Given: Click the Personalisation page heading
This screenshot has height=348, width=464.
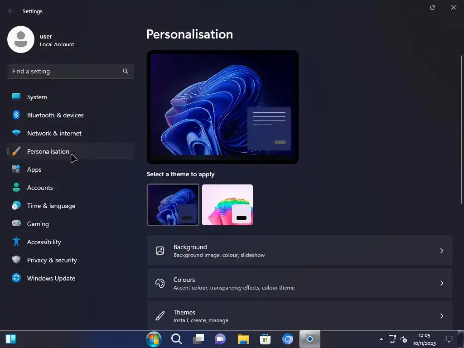Looking at the screenshot, I should [x=189, y=34].
